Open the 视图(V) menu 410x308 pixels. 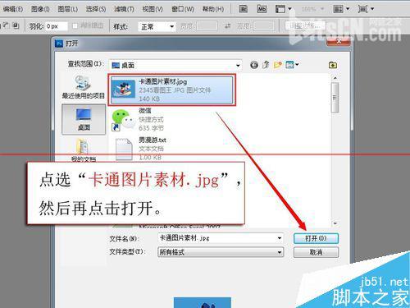[x=153, y=9]
